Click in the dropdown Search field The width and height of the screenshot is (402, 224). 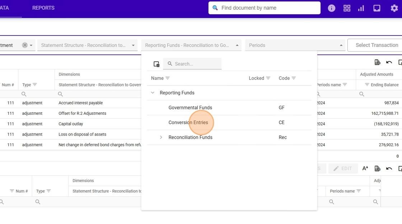[192, 64]
